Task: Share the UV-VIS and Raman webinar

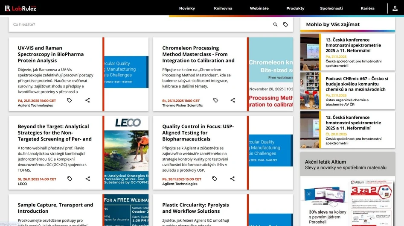Action: click(x=87, y=100)
